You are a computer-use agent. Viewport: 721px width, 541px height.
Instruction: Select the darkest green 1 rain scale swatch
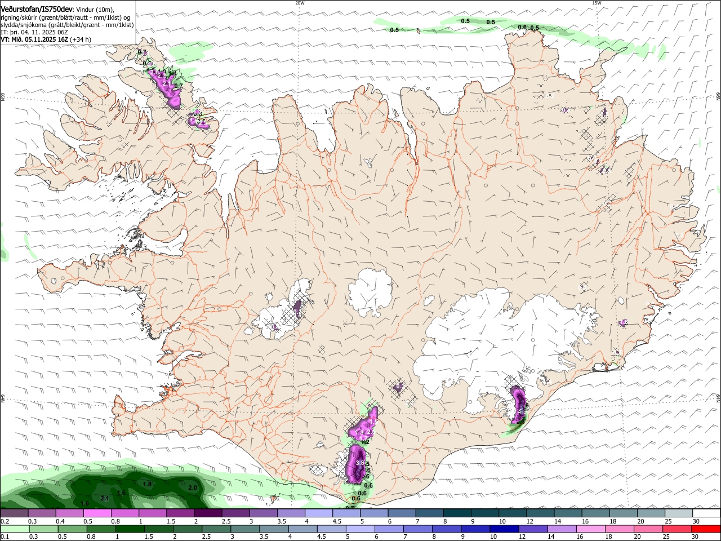(x=130, y=529)
